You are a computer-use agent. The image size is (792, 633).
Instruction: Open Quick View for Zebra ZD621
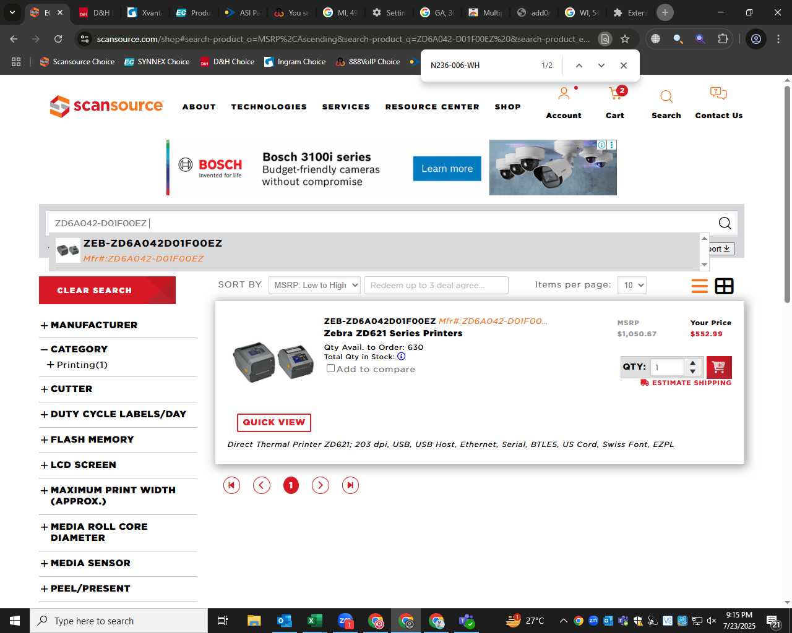pos(274,422)
